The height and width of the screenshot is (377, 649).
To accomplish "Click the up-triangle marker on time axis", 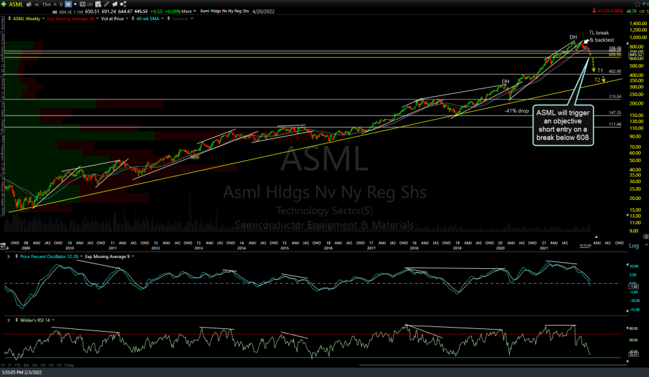I will (x=596, y=237).
